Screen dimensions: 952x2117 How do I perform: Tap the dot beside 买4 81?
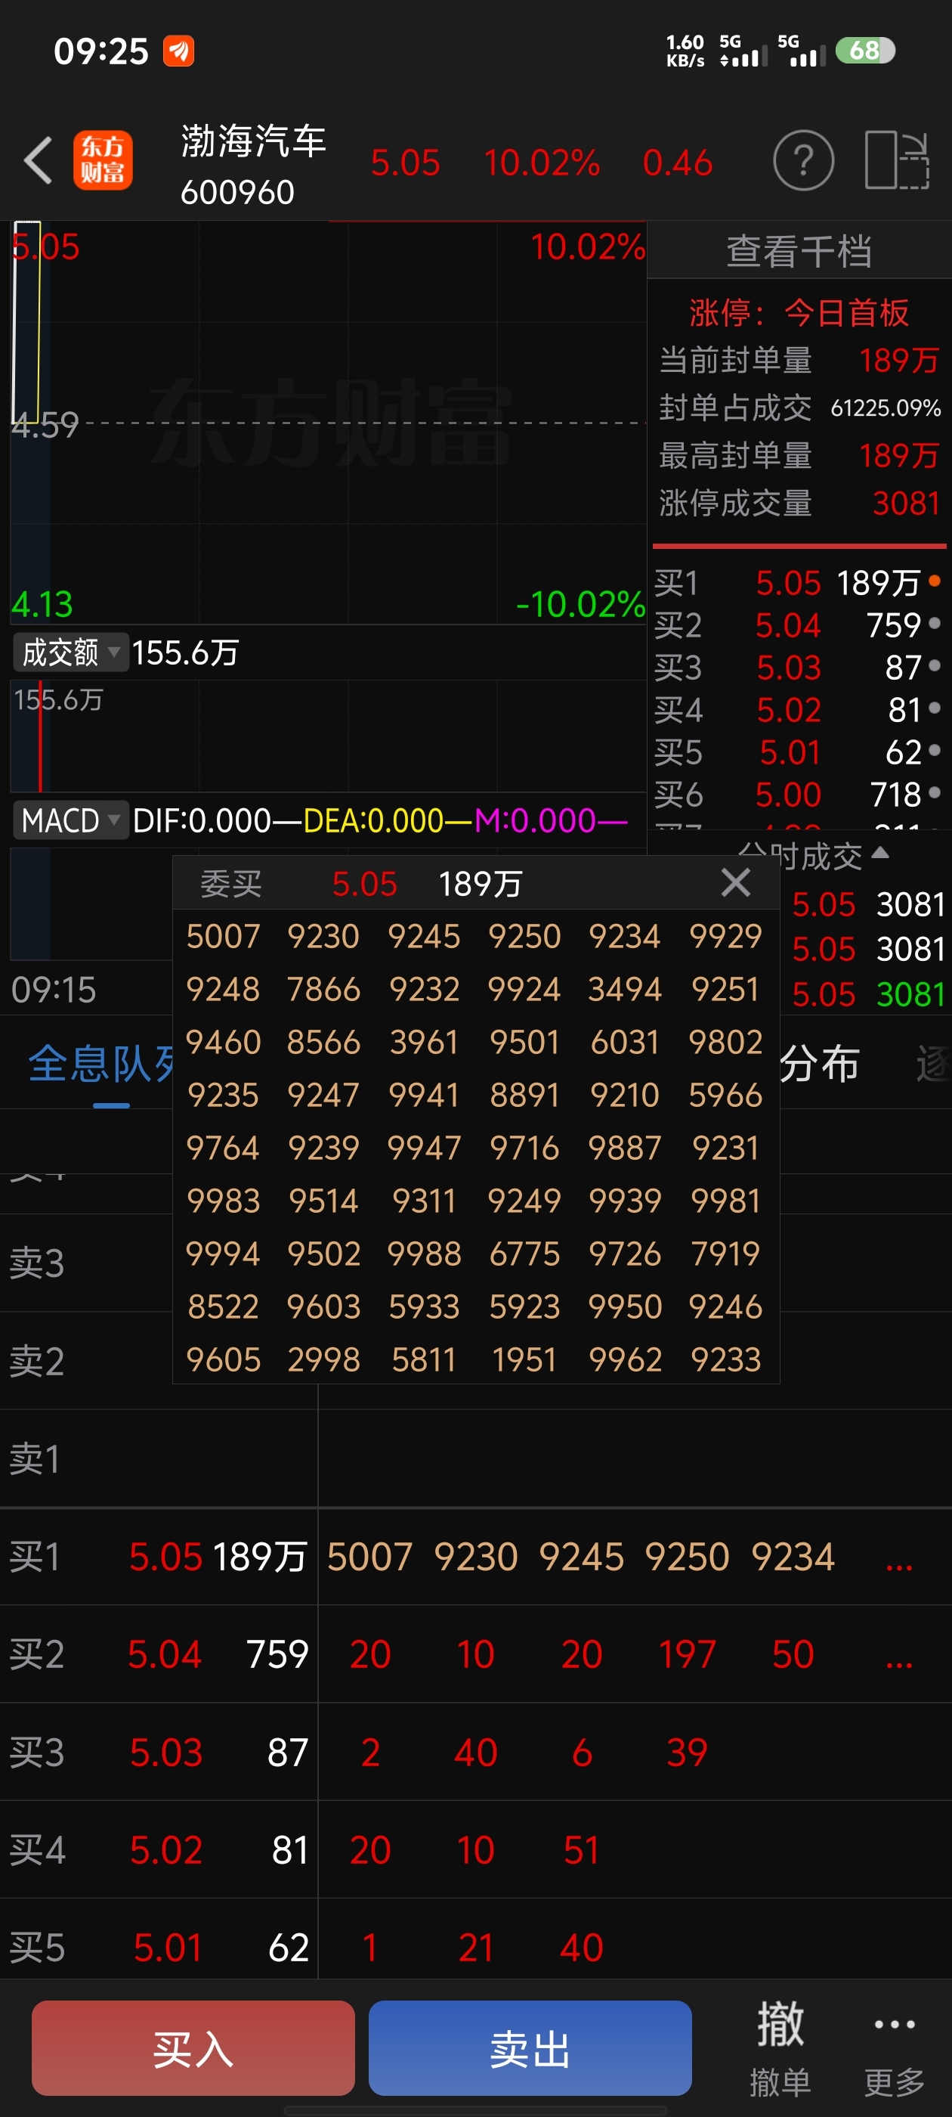[x=934, y=708]
